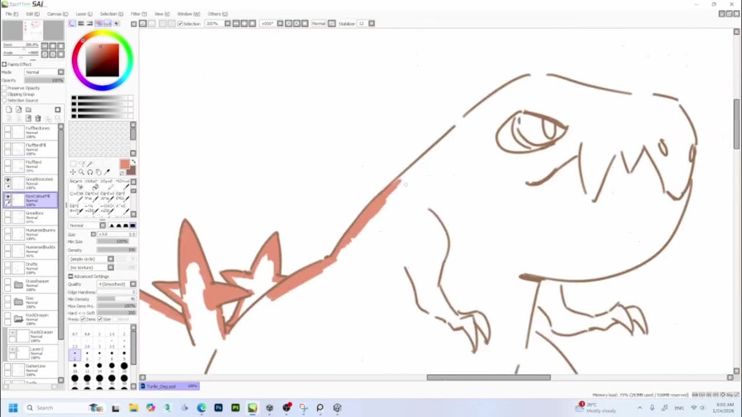This screenshot has height=417, width=742.
Task: Select the rectangular selection tool
Action: (73, 164)
